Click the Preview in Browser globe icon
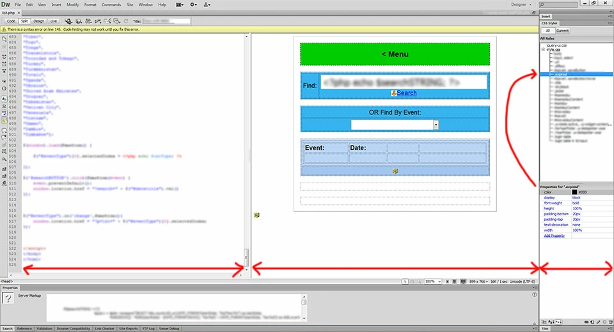This screenshot has width=614, height=332. (79, 21)
